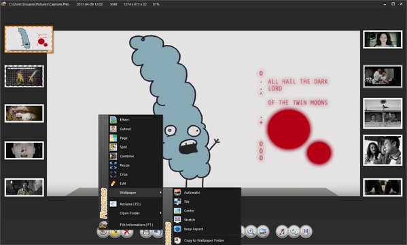The height and width of the screenshot is (245, 407).
Task: Click the zoom in magnifier toolbar button
Action: (251, 231)
